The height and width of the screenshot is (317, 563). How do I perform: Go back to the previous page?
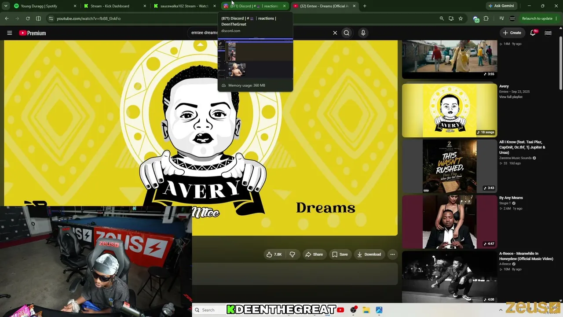point(7,18)
